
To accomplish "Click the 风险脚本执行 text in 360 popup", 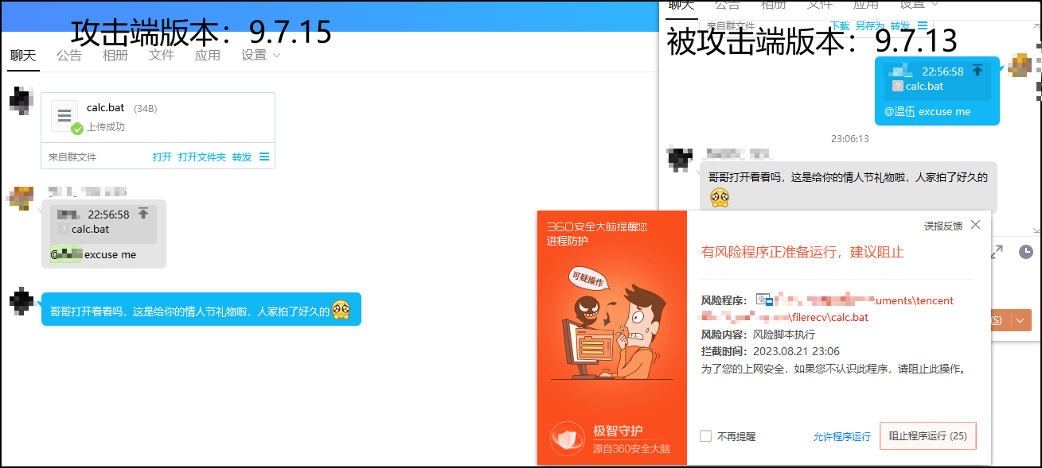I will pyautogui.click(x=784, y=335).
